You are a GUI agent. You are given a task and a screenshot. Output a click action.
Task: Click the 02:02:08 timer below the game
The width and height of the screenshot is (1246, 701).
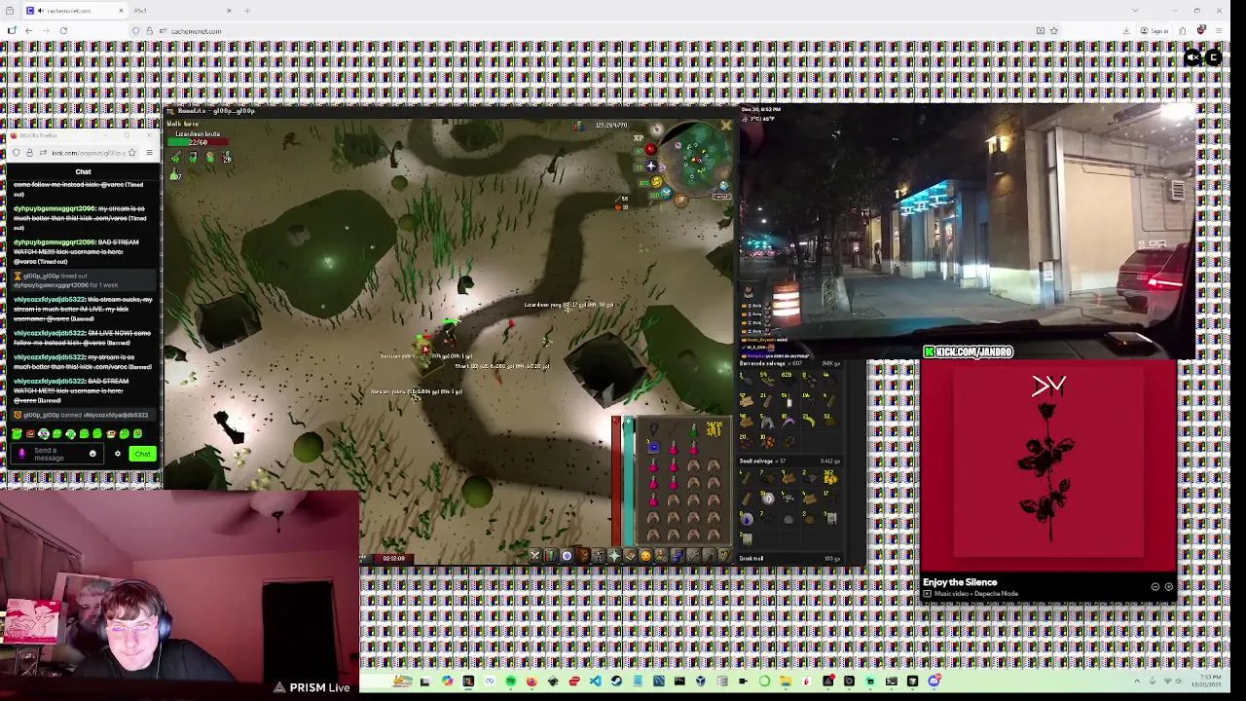point(393,558)
